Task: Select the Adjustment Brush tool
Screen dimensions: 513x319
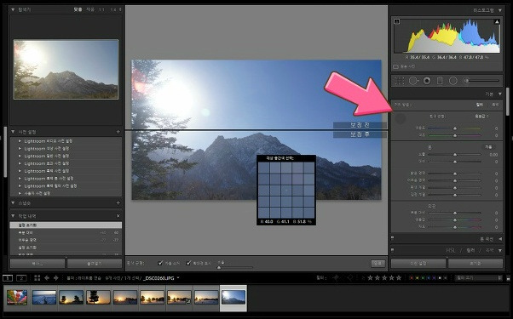Action: [482, 81]
